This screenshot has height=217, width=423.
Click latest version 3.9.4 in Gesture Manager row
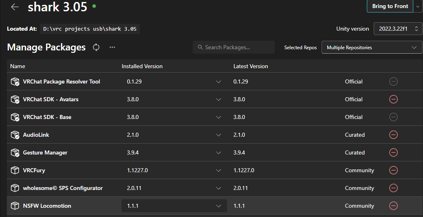pos(239,152)
